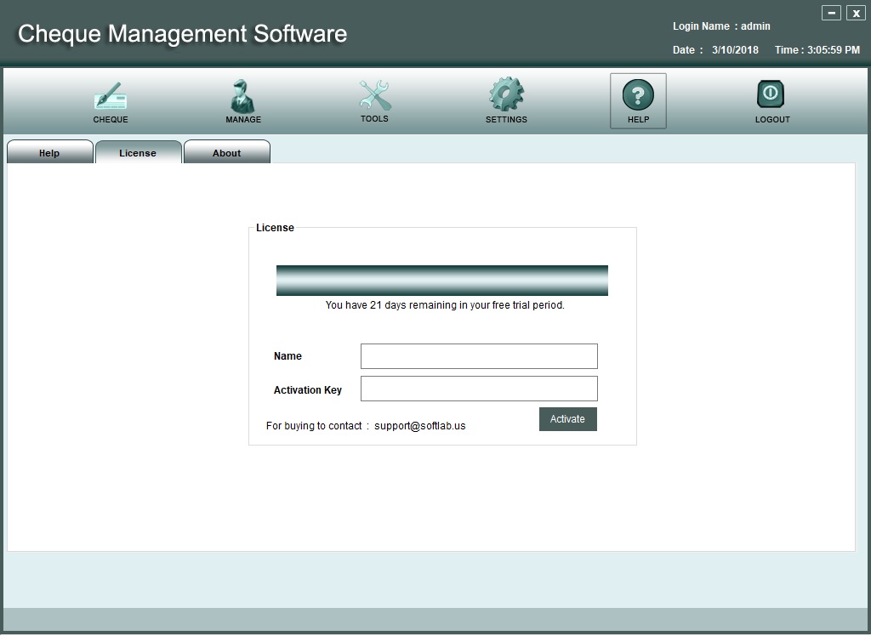Open Settings via the gear icon

click(506, 96)
